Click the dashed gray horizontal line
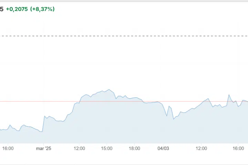Screen dimensions: 248x165 click(x=124, y=36)
